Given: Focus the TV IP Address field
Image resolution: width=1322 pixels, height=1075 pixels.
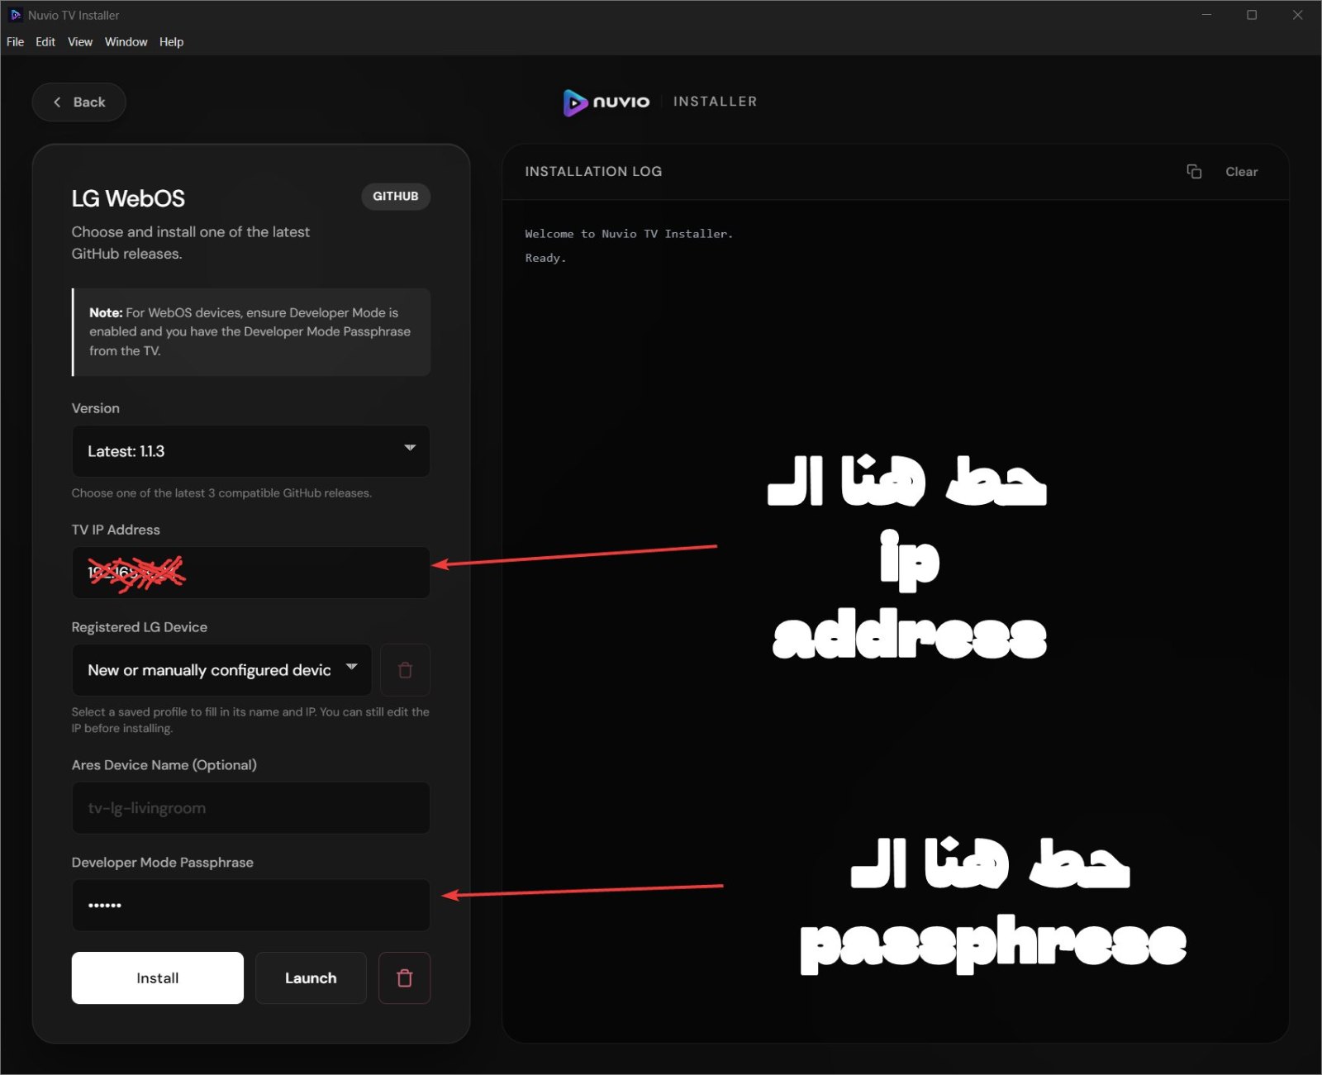Looking at the screenshot, I should (250, 572).
